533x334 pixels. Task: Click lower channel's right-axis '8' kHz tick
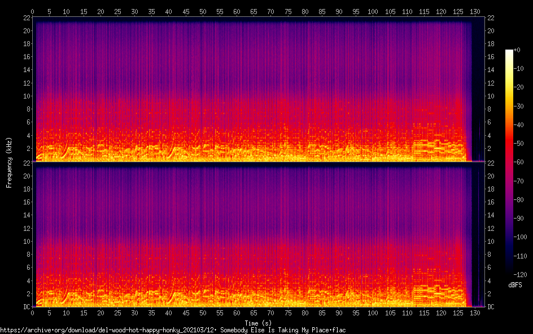(489, 255)
